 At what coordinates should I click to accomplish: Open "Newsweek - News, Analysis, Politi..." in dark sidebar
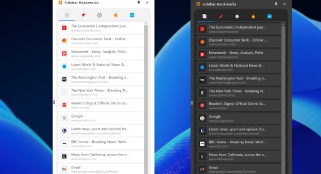tap(239, 54)
